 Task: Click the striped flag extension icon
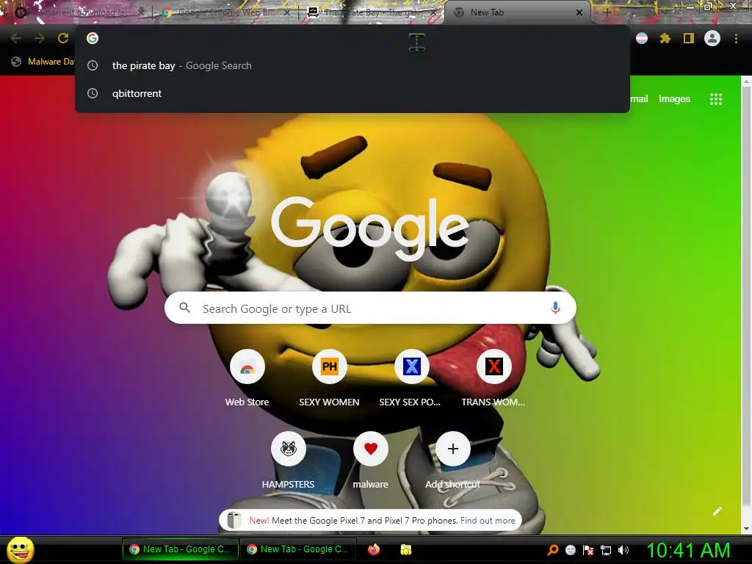point(642,38)
